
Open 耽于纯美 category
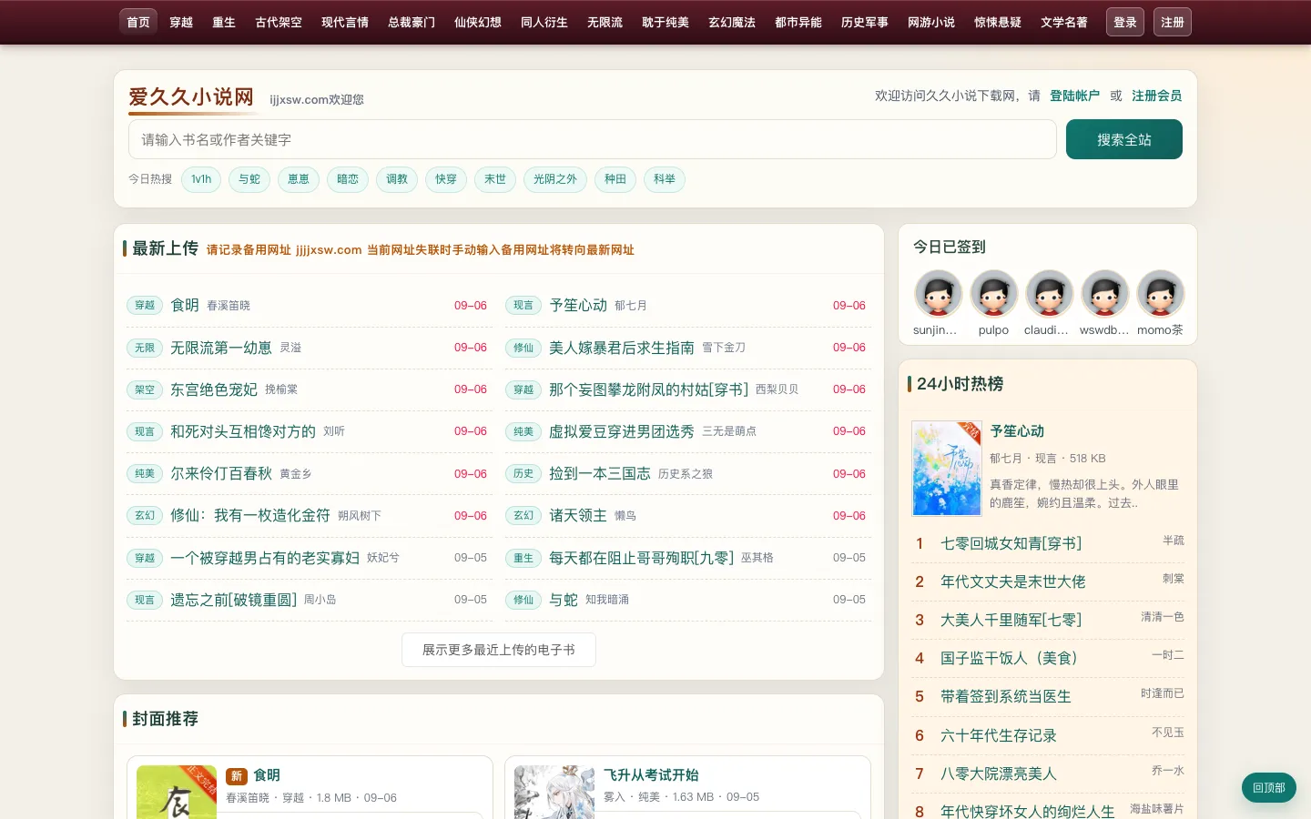click(666, 22)
